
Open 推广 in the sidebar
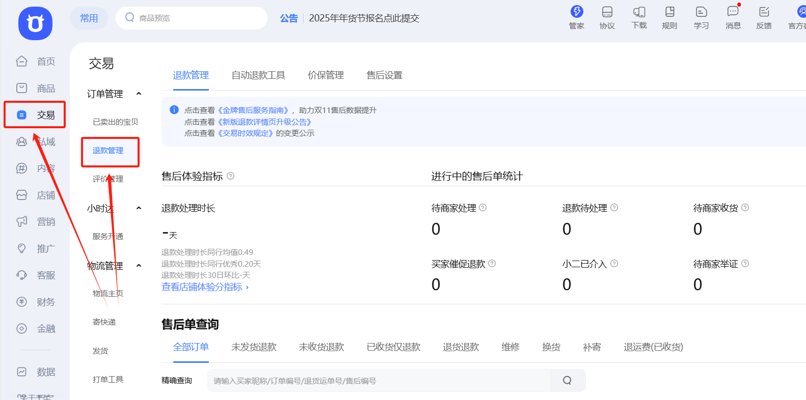coord(35,249)
